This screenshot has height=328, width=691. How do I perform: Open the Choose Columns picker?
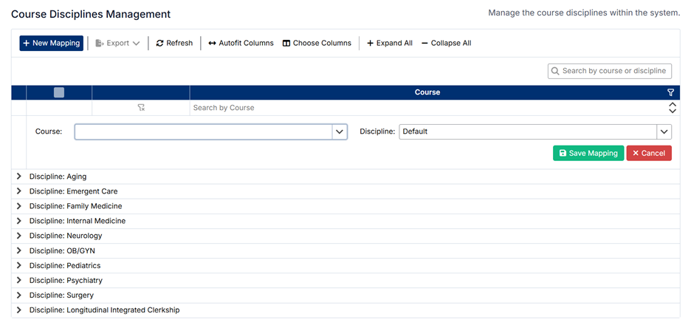click(317, 44)
